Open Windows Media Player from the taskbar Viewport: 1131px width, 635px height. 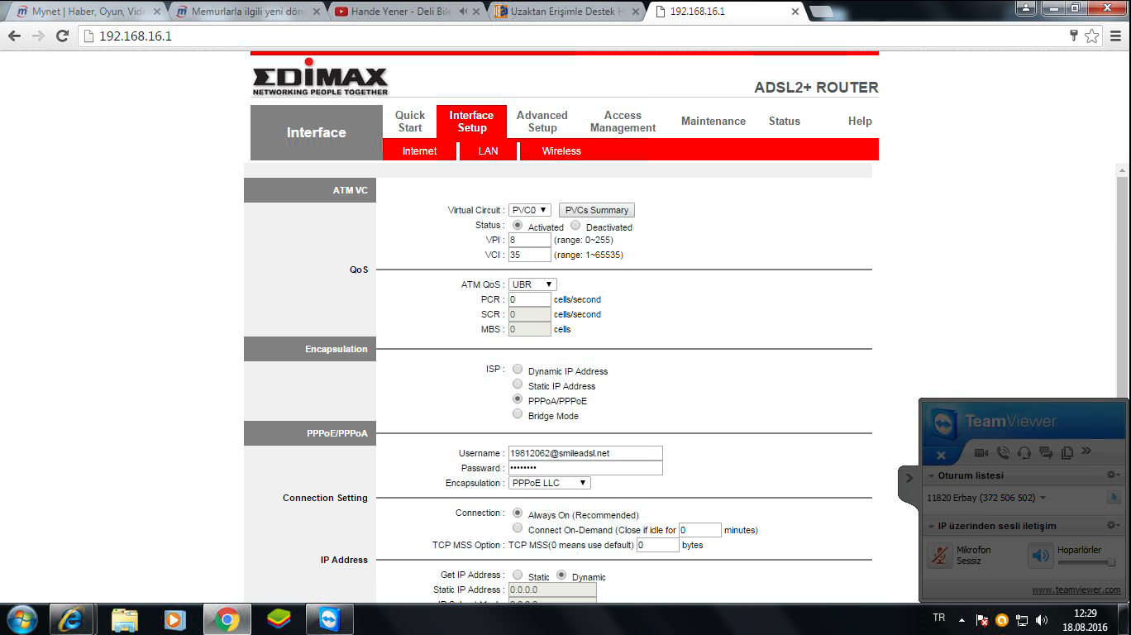[x=174, y=618]
